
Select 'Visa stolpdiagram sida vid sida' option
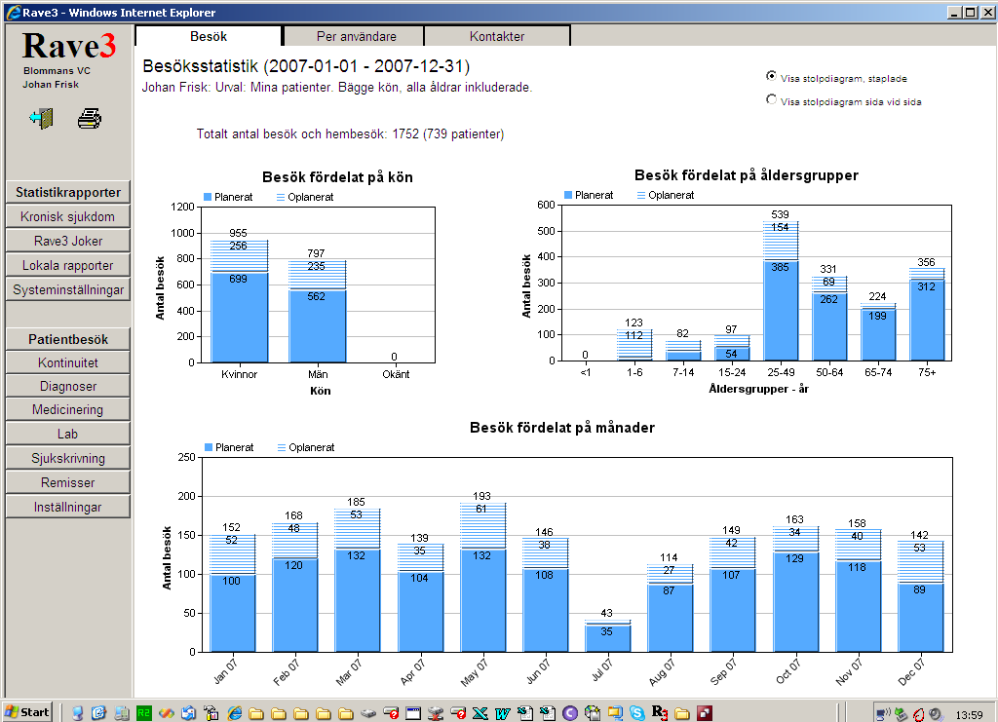772,99
